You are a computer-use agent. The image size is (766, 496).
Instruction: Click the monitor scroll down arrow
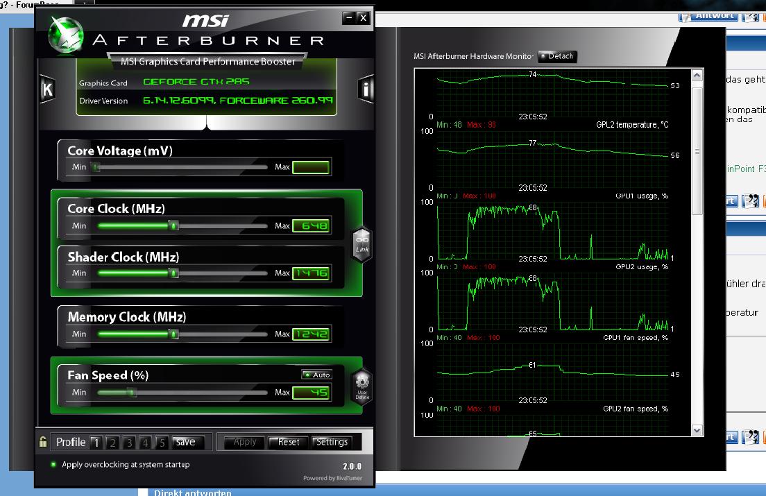697,430
